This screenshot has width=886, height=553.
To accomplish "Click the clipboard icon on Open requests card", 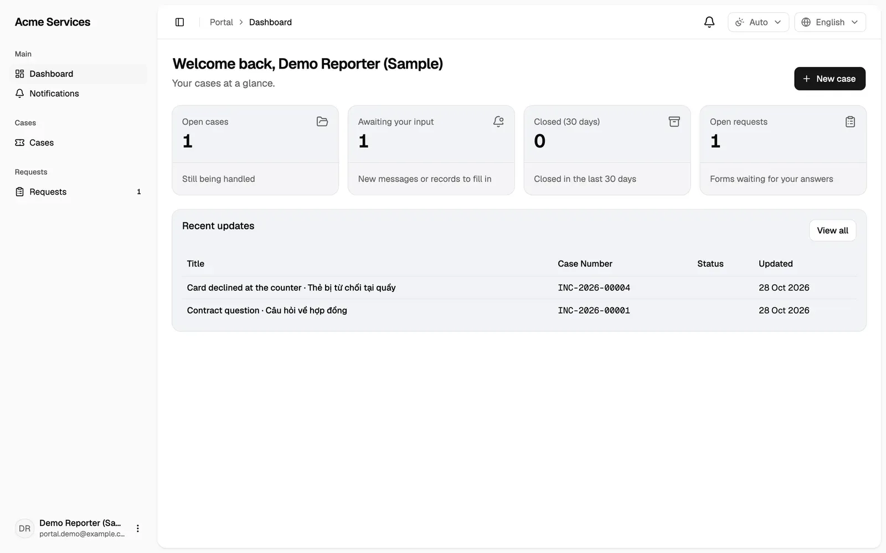I will point(850,122).
